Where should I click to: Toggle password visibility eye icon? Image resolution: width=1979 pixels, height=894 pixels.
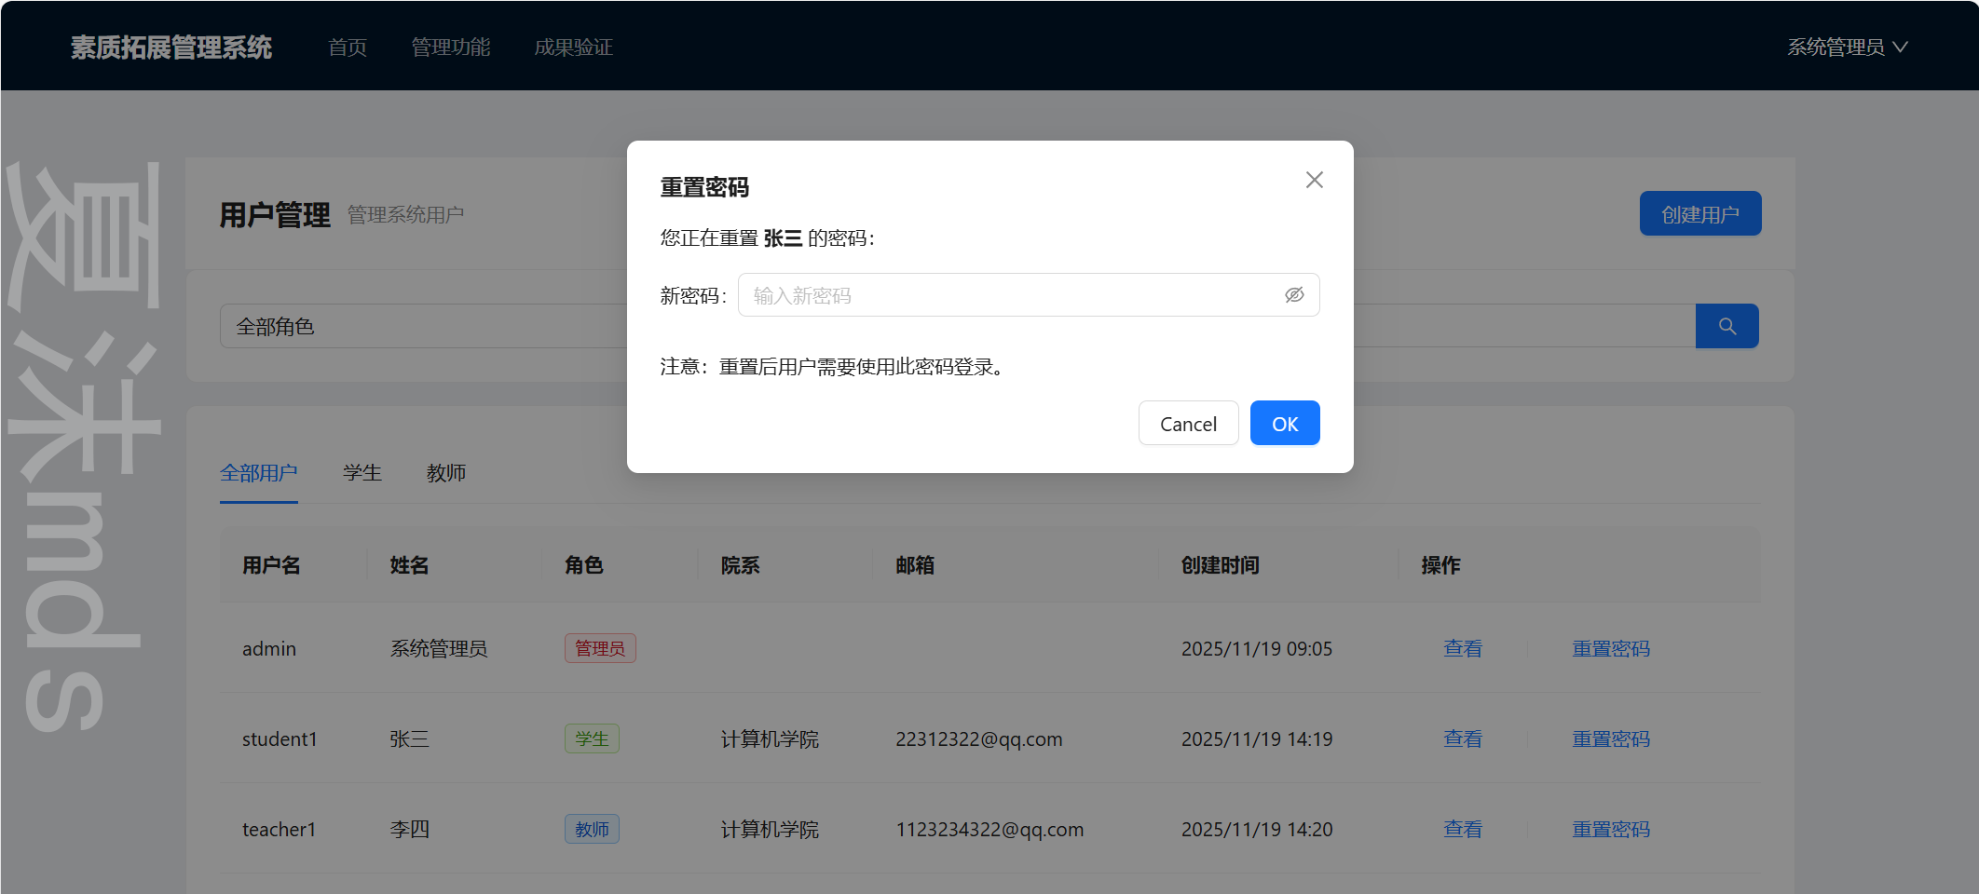[x=1294, y=295]
